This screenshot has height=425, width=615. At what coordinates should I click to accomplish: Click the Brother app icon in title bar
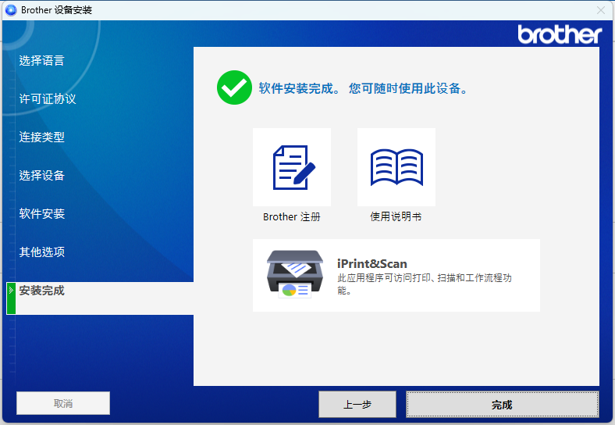coord(11,10)
